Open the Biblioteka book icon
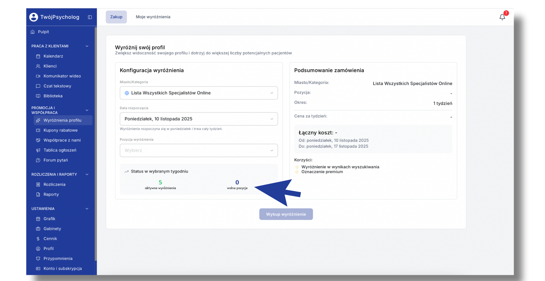 coord(38,96)
